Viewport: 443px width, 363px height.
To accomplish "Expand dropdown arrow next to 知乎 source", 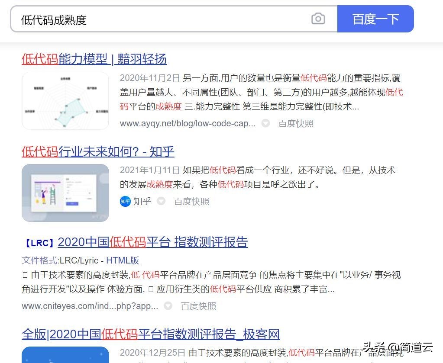I will coord(161,201).
